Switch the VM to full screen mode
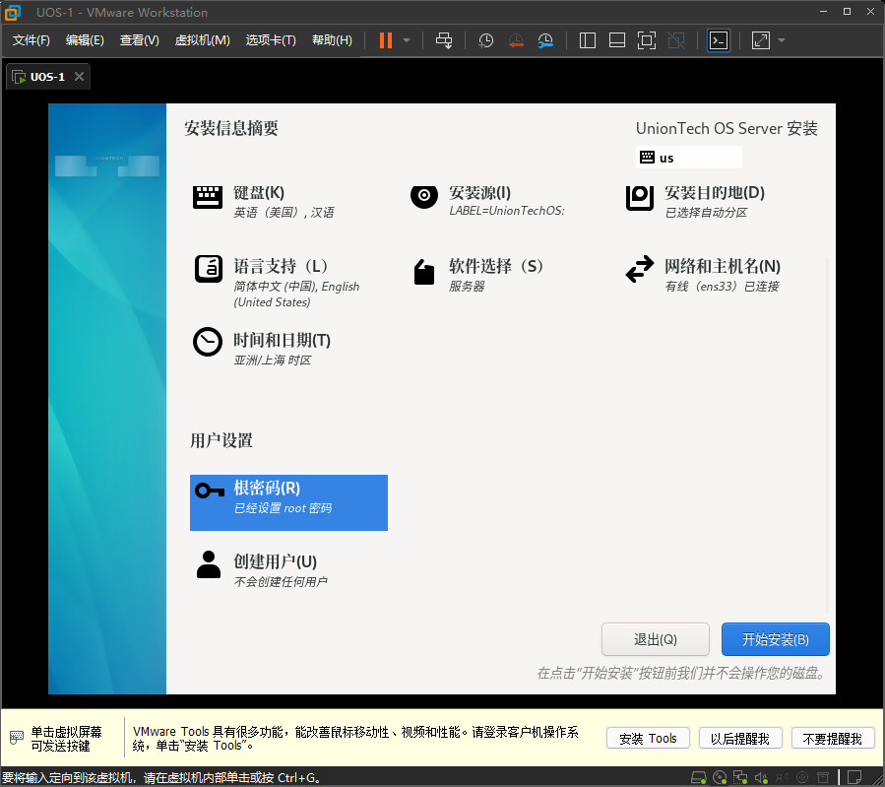This screenshot has height=787, width=885. (x=647, y=40)
